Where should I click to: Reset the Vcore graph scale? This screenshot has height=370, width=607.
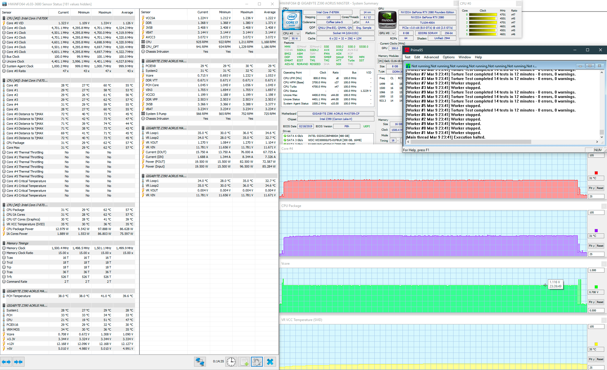600,302
